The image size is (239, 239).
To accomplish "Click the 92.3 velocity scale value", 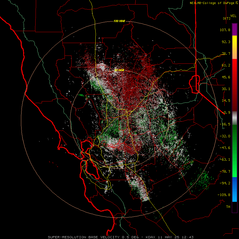I will coord(226,42).
